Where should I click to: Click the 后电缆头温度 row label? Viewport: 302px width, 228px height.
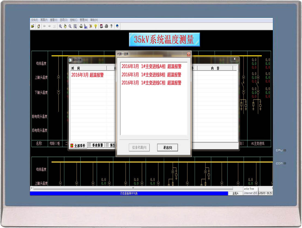[x=40, y=130]
